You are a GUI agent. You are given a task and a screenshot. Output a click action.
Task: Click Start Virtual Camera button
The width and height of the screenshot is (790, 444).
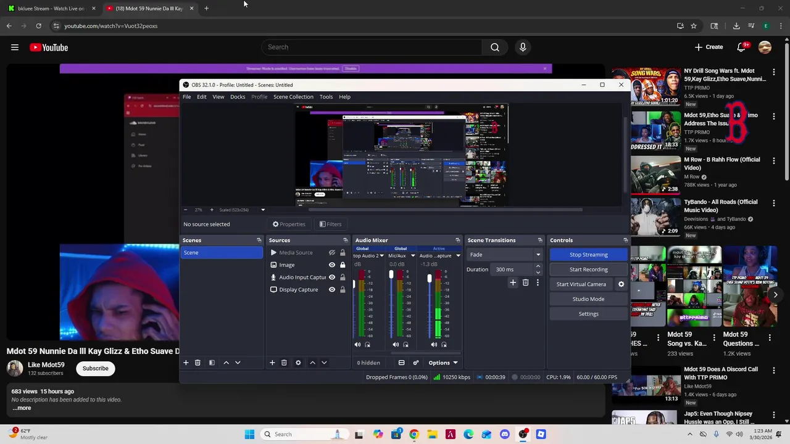pos(581,284)
